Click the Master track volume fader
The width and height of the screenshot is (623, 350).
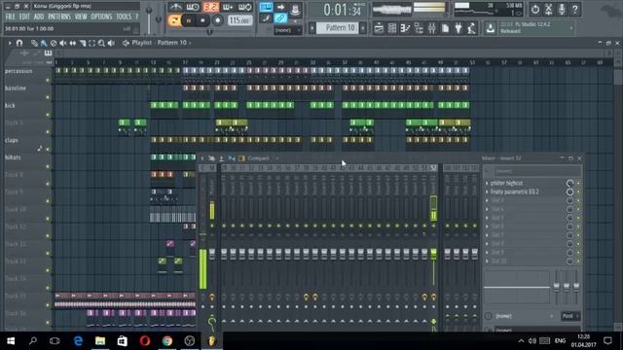point(212,254)
